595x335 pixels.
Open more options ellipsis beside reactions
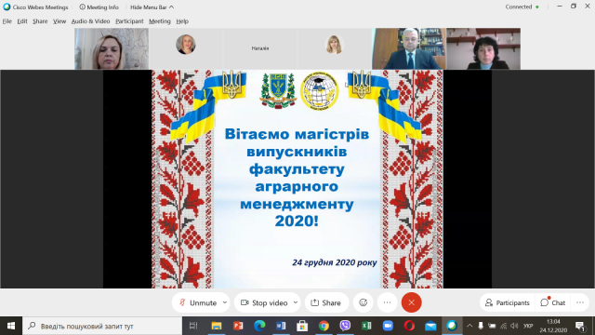pyautogui.click(x=387, y=302)
